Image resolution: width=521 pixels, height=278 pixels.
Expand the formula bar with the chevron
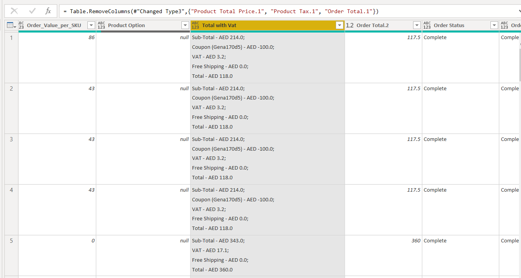(519, 11)
